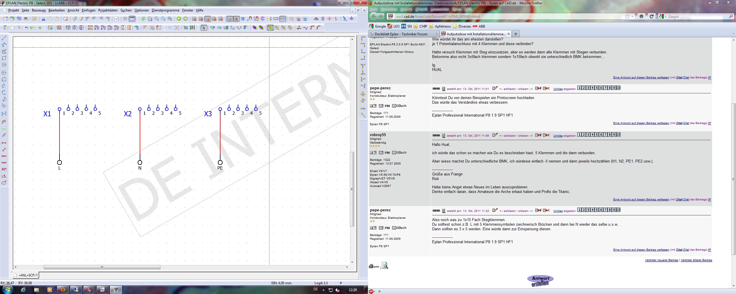736x294 pixels.
Task: Toggle grid size C button
Action: [208, 19]
